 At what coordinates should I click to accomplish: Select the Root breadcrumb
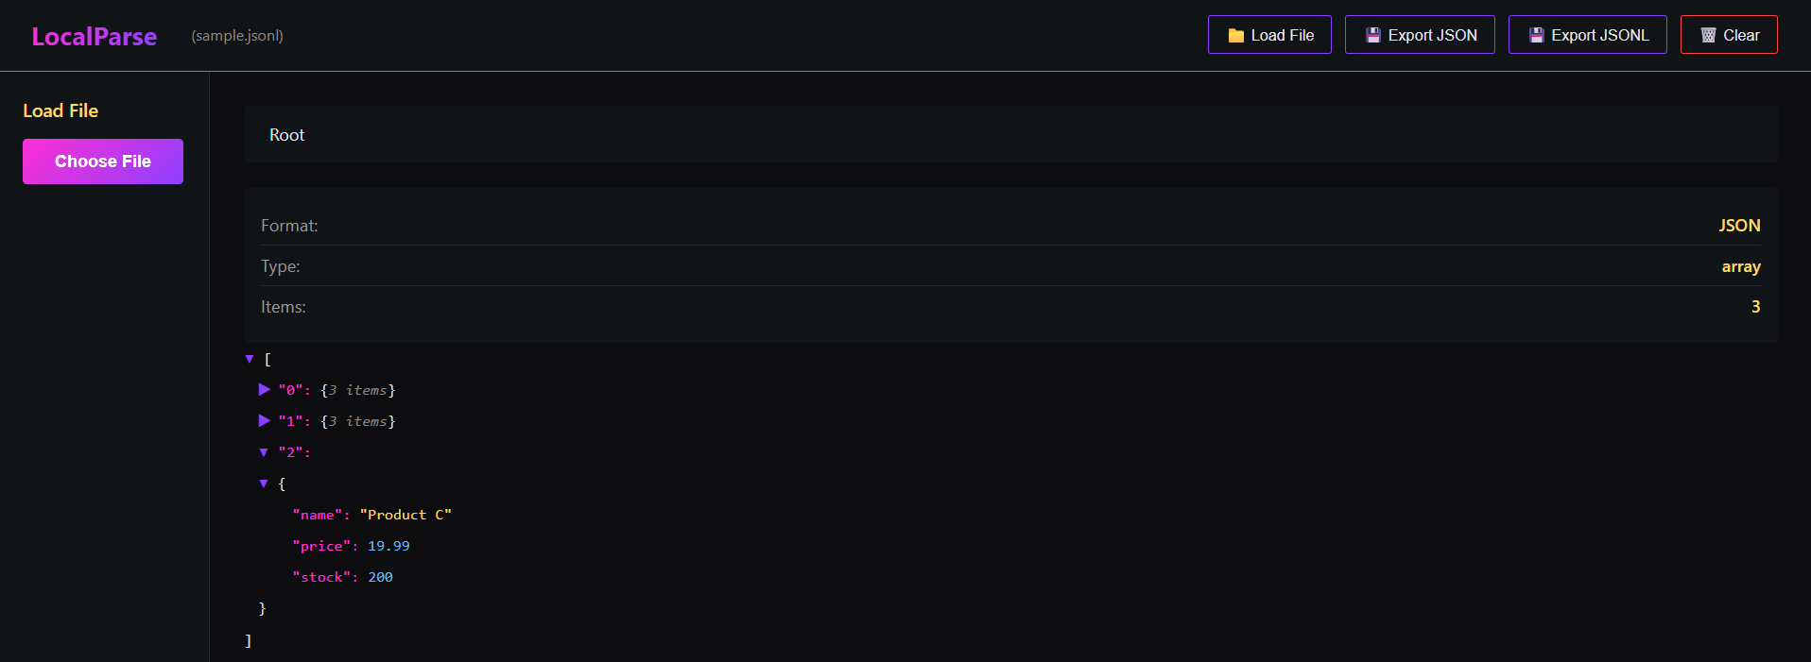tap(286, 134)
